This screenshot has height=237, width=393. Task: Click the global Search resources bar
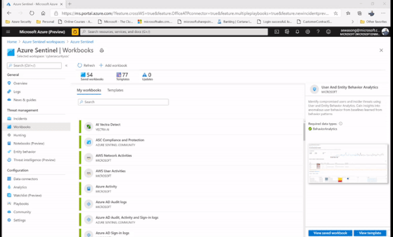[x=174, y=32]
